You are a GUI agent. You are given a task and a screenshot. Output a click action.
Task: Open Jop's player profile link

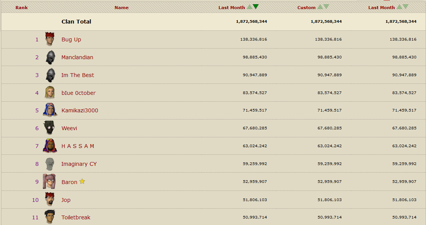[66, 200]
